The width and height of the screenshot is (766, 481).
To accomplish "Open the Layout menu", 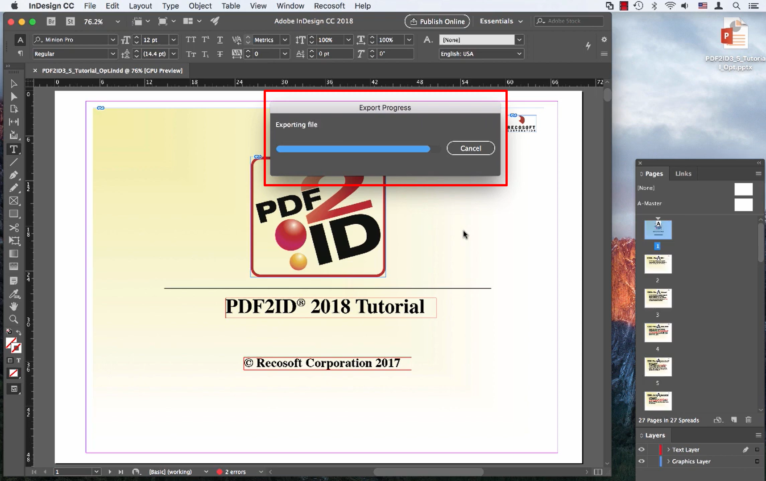I will click(x=141, y=6).
